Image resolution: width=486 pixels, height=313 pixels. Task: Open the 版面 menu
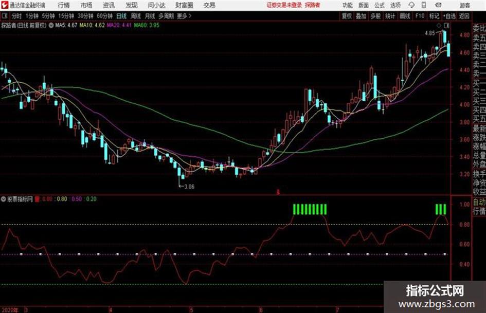(x=363, y=5)
